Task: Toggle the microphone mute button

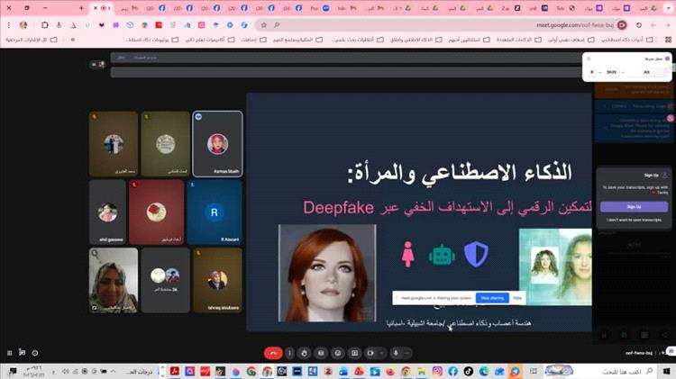Action: coord(395,352)
